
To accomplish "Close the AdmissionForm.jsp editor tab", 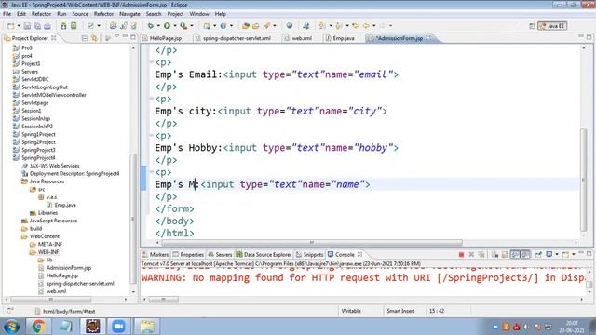I will 428,38.
